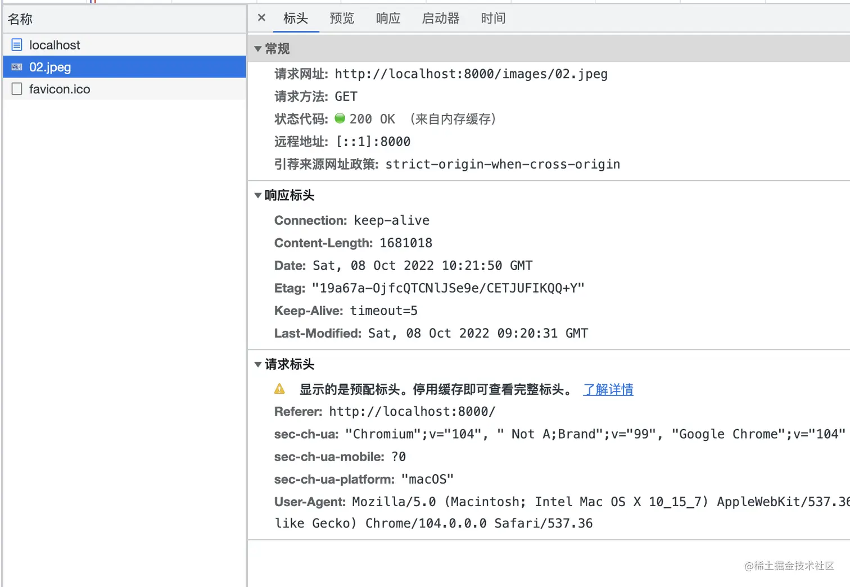The image size is (850, 587).
Task: Select the localhost request entry
Action: point(55,45)
